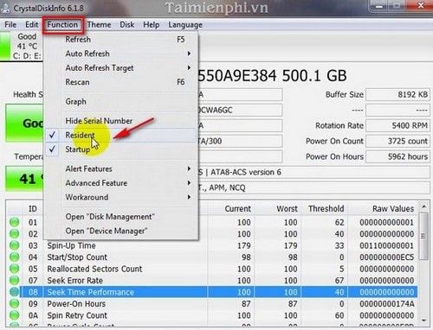Click the green 41 °C temperature bar

pos(24,179)
